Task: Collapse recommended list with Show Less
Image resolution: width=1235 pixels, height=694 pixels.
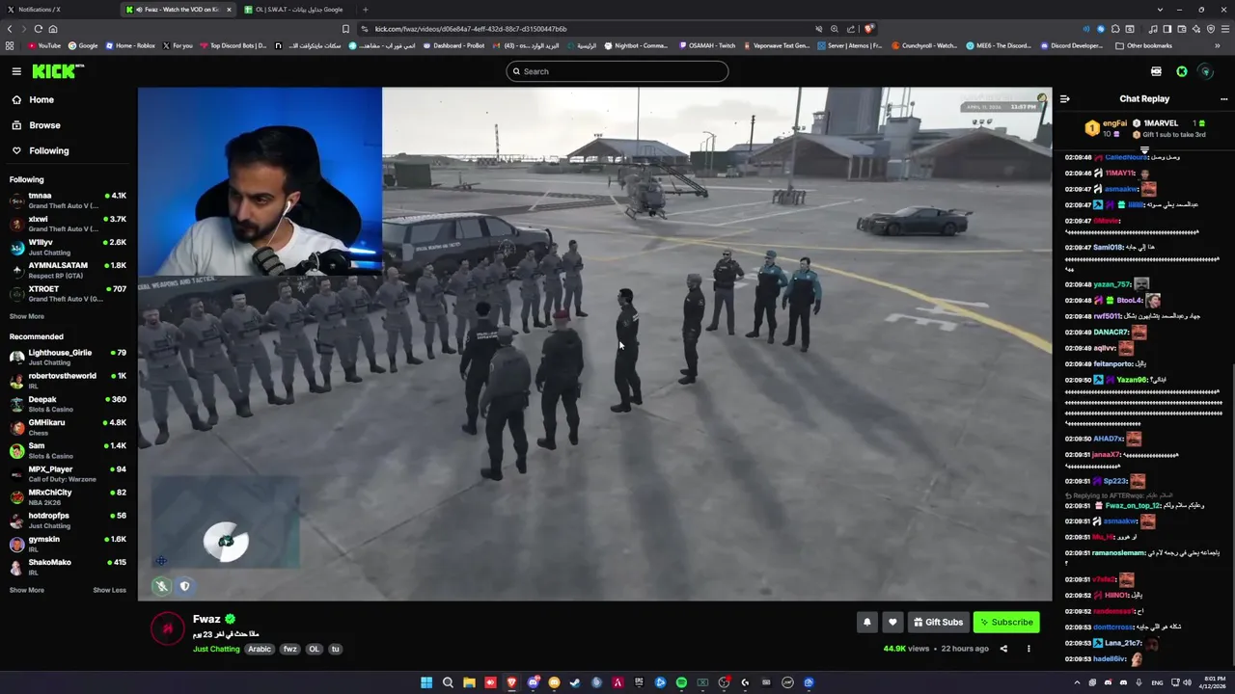Action: pos(109,590)
